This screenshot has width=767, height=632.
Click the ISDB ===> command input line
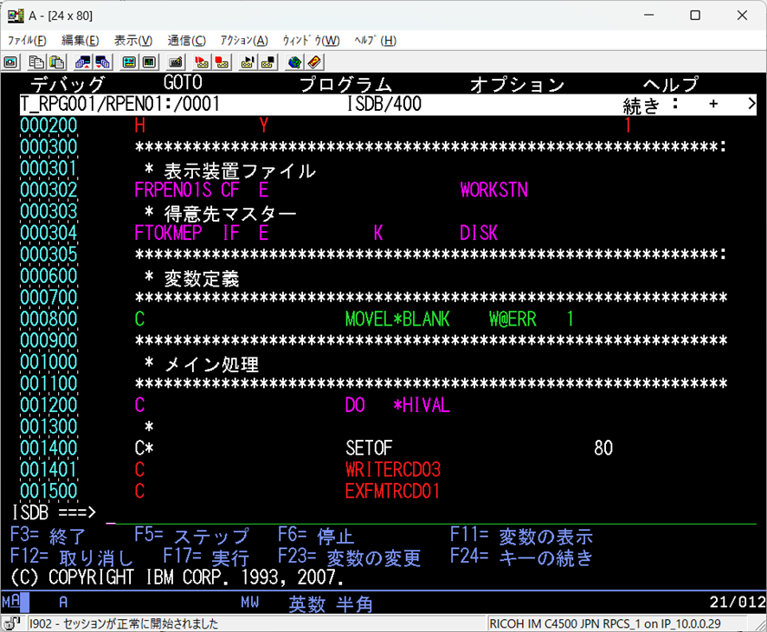[x=430, y=513]
